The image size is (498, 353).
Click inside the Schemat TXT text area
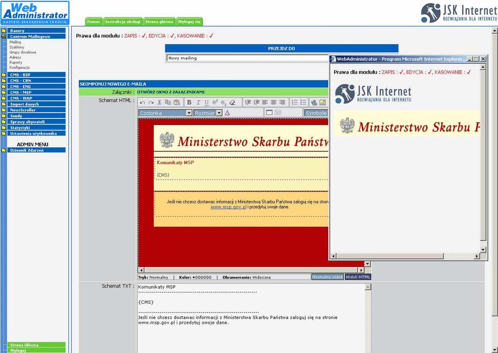(x=251, y=318)
